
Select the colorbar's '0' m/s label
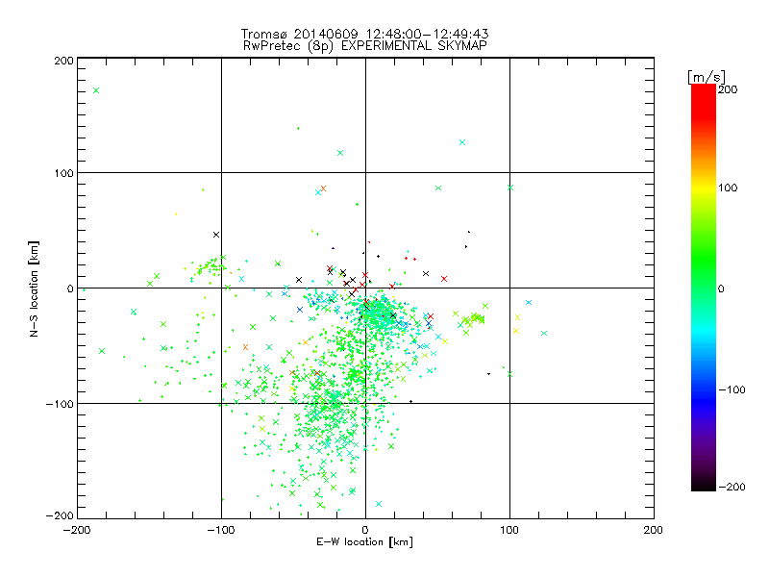pos(721,288)
